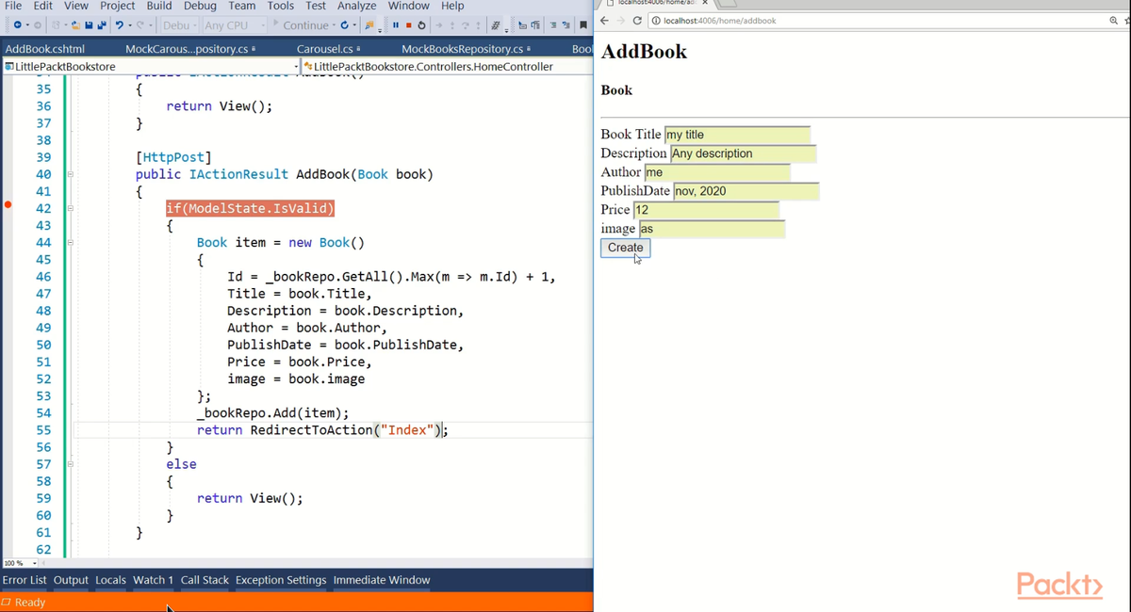Switch to the AddBook.cshtml editor tab

pos(44,49)
